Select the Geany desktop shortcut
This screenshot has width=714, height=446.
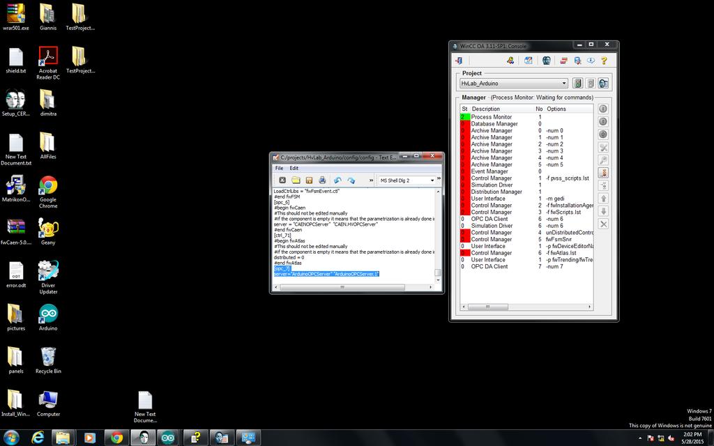(48, 231)
